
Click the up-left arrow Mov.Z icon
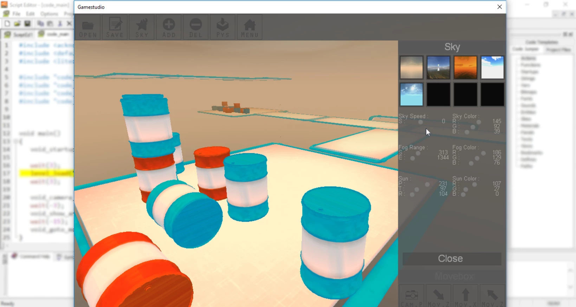(x=492, y=296)
